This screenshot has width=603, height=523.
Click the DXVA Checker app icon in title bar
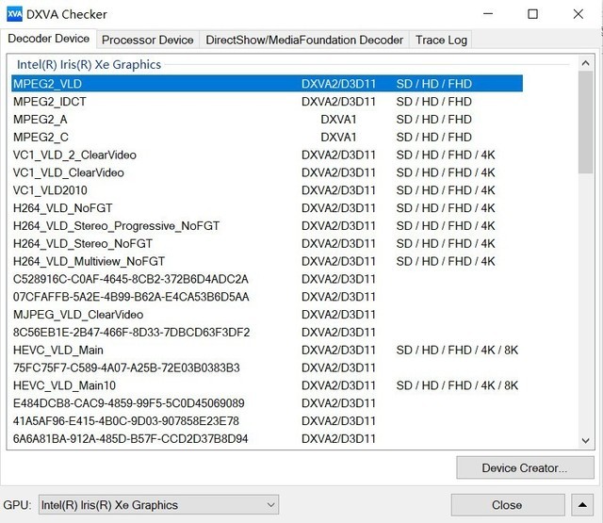pyautogui.click(x=15, y=14)
